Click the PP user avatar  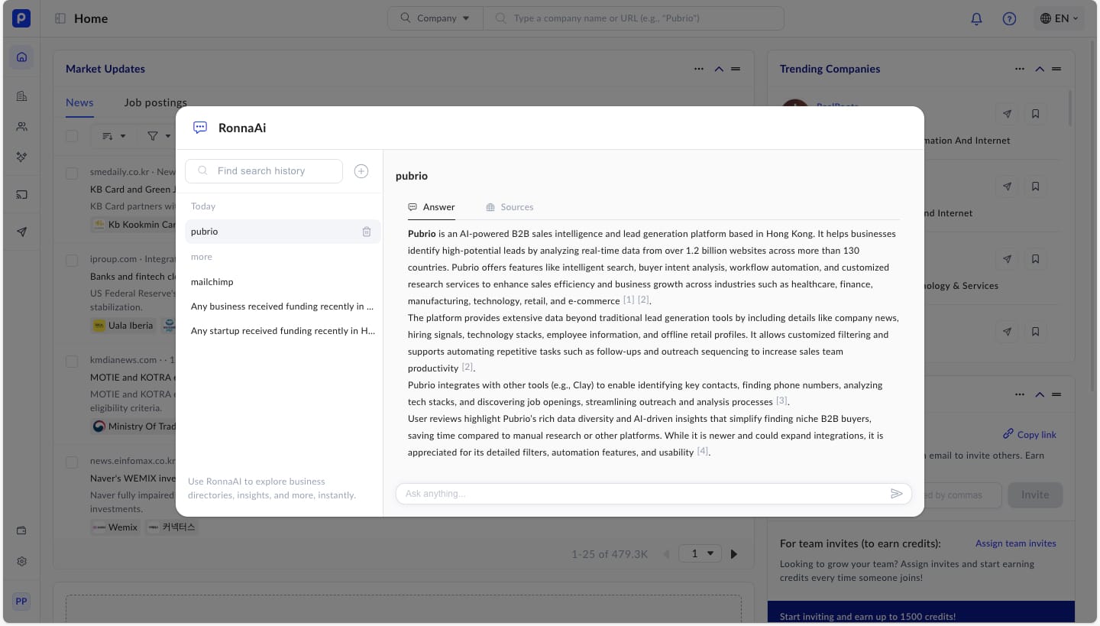[x=21, y=602]
